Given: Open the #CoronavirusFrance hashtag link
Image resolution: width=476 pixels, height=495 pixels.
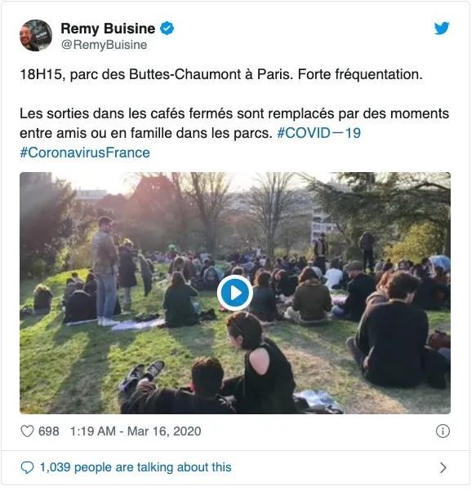Looking at the screenshot, I should (86, 154).
